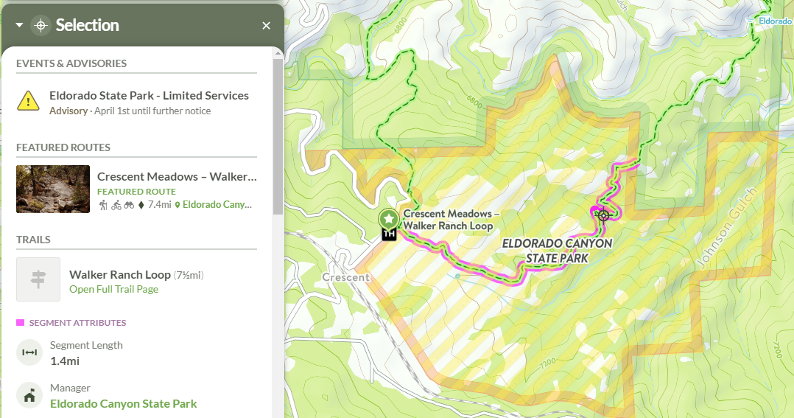Click the crosshair Selection icon in the header
The image size is (794, 418).
coord(41,25)
